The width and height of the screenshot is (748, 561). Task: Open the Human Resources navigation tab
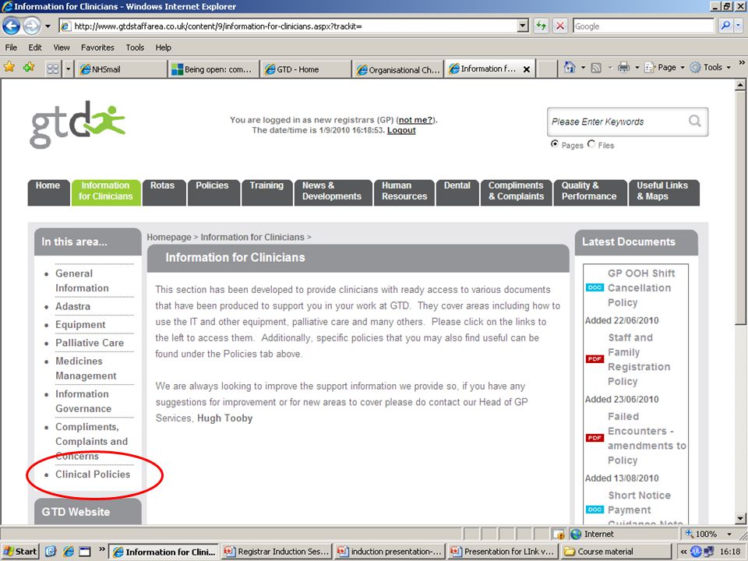pos(404,192)
